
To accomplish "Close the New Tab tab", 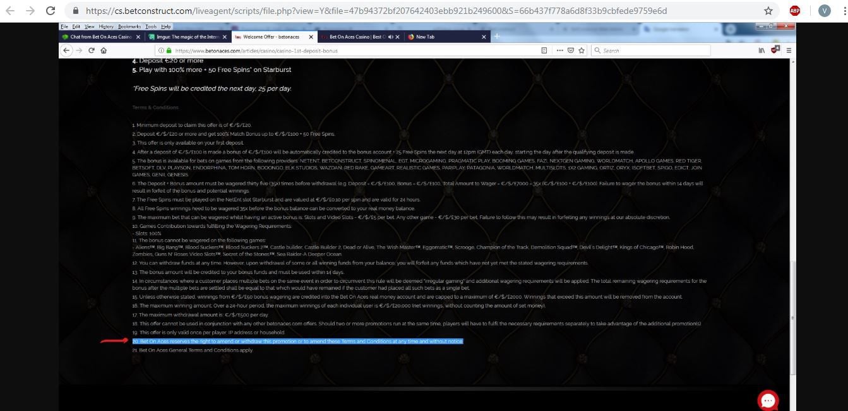I will click(x=484, y=37).
